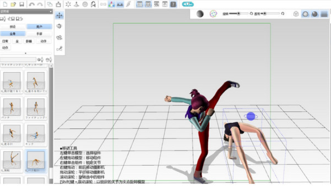Click the colorful rotation gizmo icon

[213, 14]
